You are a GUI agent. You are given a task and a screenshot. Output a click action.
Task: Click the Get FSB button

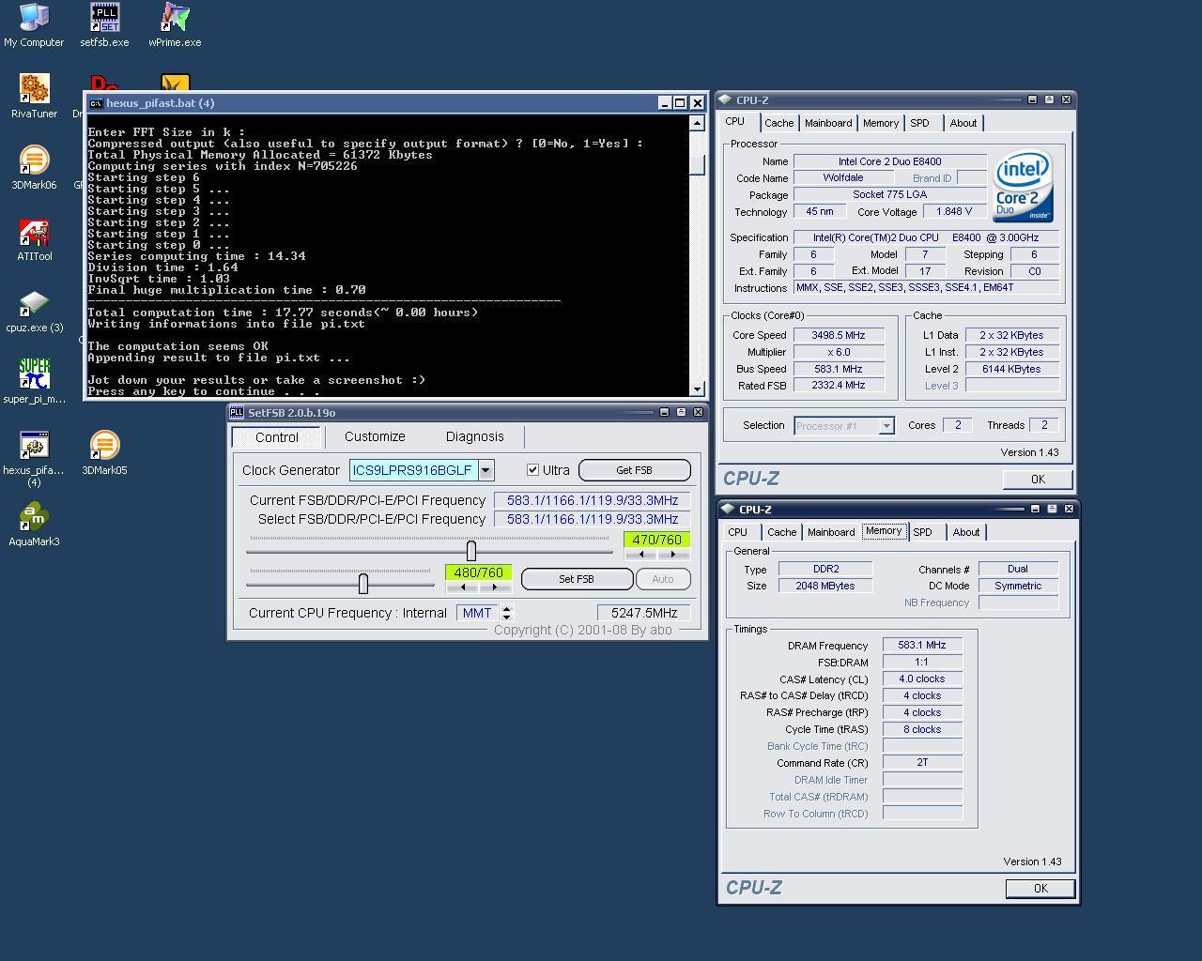point(634,470)
